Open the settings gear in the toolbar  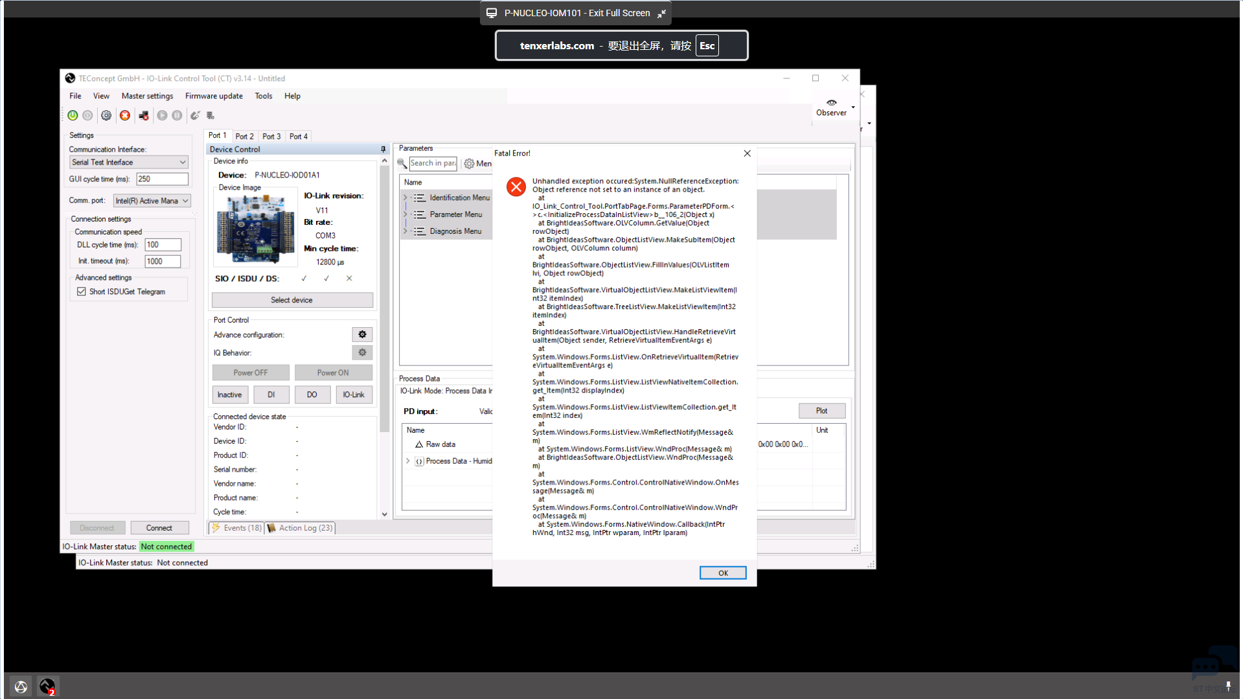106,115
